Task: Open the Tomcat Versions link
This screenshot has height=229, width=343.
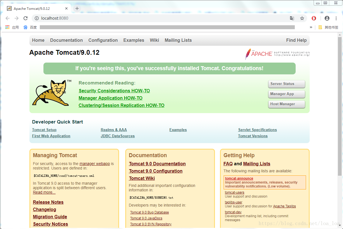Action: pos(253,136)
